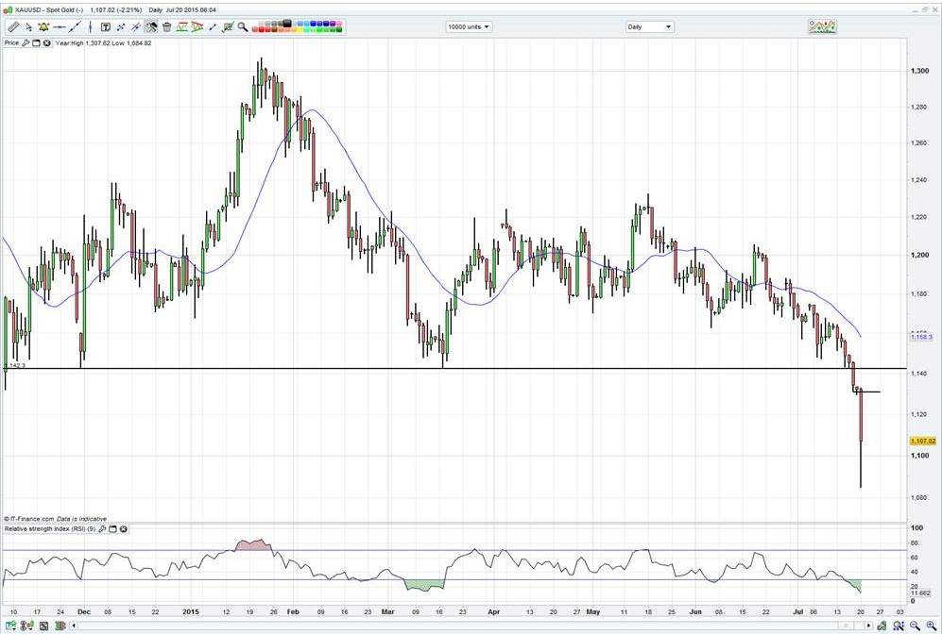Click the chart thumbnail icon at top right
This screenshot has width=942, height=634.
tap(821, 26)
